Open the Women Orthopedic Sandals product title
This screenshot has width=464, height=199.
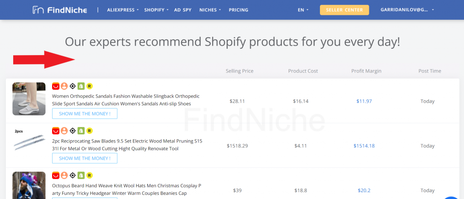click(126, 100)
